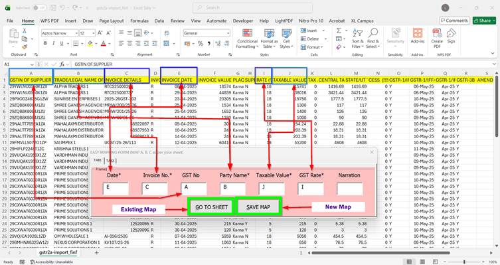The height and width of the screenshot is (265, 500).
Task: Click the GO TO SHEET button
Action: (x=211, y=207)
